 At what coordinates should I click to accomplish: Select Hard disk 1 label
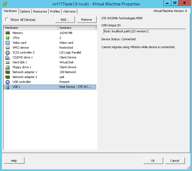tap(20, 62)
